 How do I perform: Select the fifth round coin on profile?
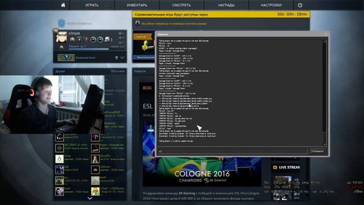tap(100, 39)
